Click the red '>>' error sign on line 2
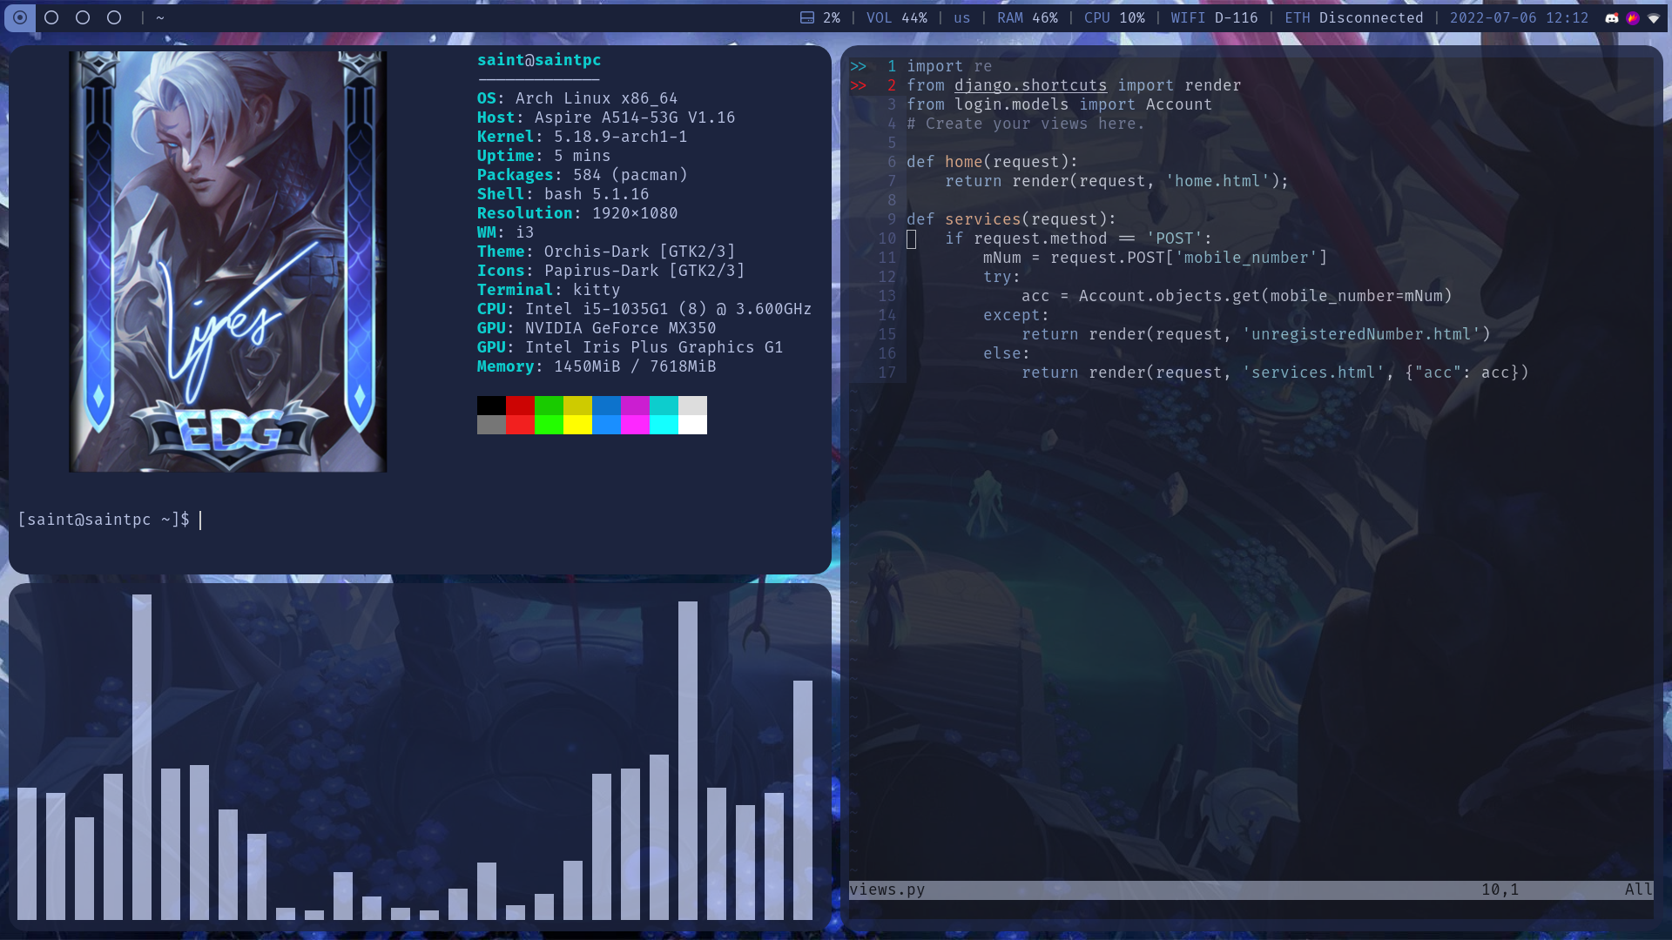This screenshot has height=940, width=1672. pyautogui.click(x=859, y=85)
